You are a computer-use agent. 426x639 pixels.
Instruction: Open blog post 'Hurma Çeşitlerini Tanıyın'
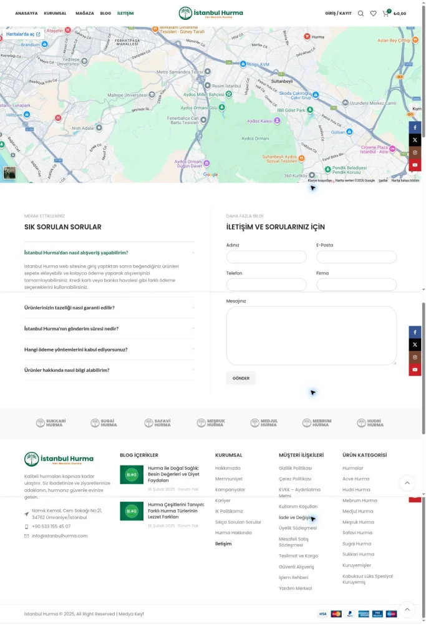[176, 510]
